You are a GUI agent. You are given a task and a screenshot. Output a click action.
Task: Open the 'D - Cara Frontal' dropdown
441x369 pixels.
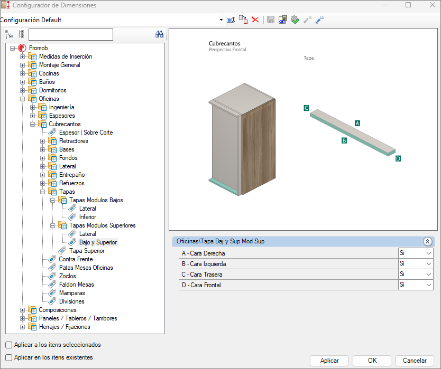tap(428, 285)
